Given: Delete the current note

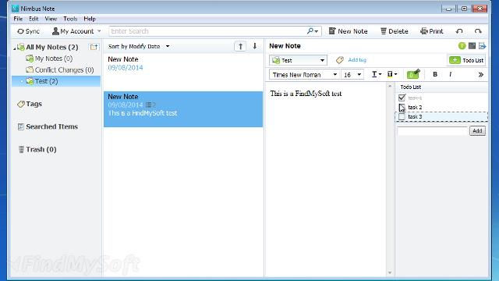Looking at the screenshot, I should click(395, 31).
